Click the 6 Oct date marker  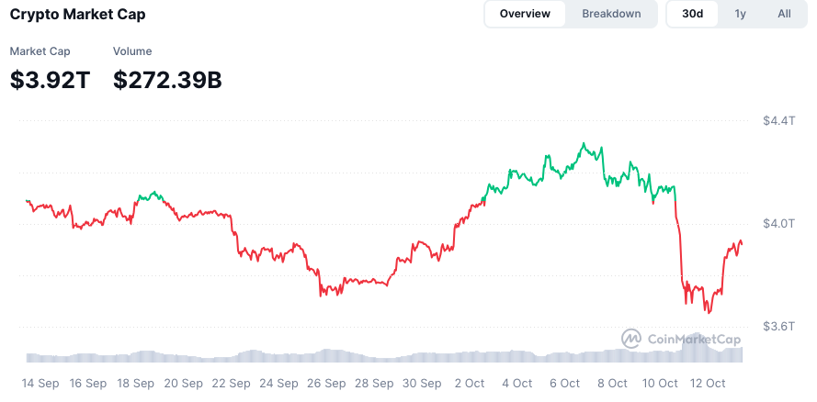pos(563,383)
